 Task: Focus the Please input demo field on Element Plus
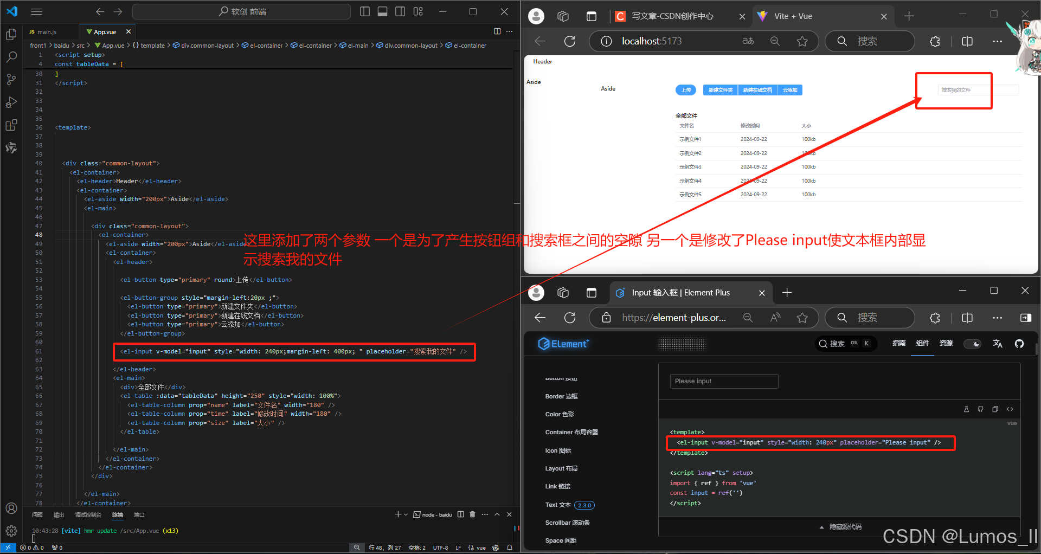tap(724, 381)
